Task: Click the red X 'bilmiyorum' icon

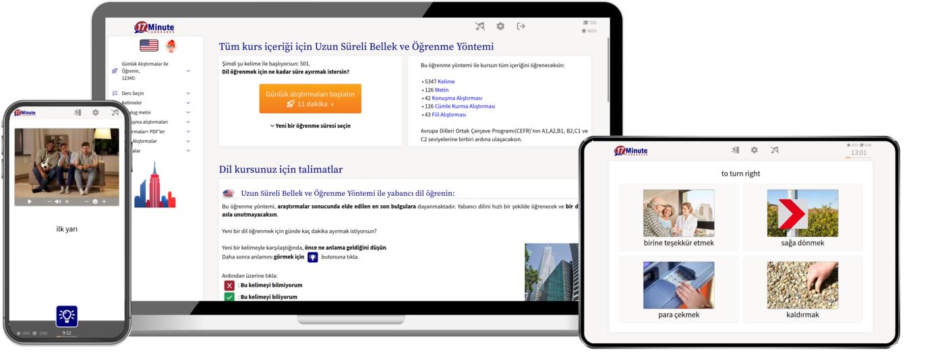Action: tap(229, 285)
